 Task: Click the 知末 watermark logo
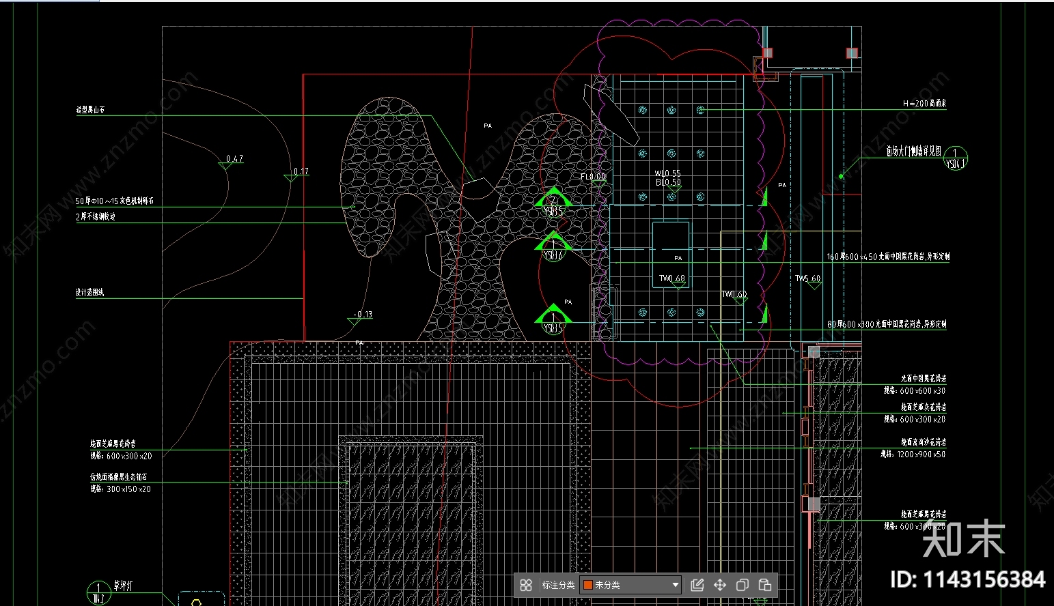(964, 538)
